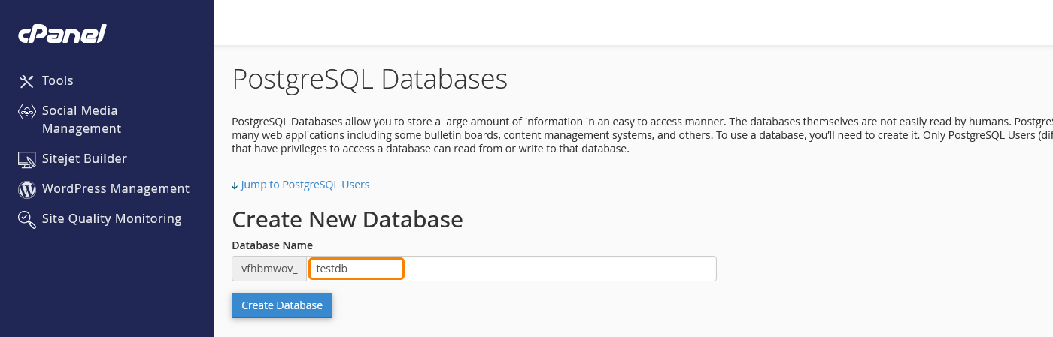Click the Create New Database heading
1053x337 pixels.
[x=347, y=219]
